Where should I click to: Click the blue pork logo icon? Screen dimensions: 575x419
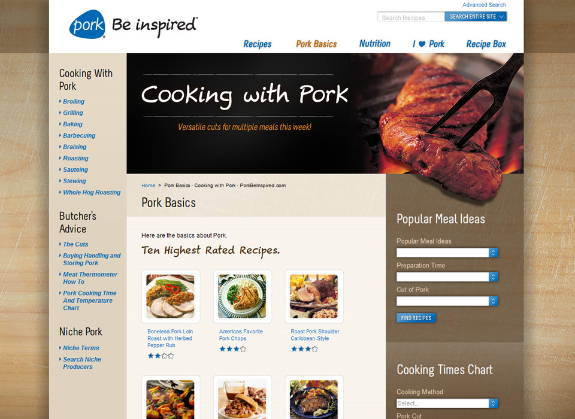coord(87,24)
